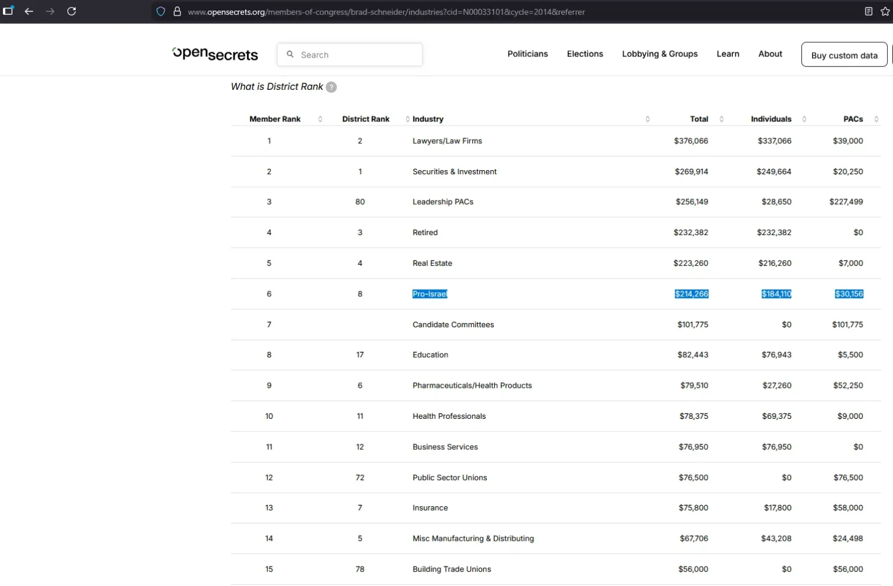Open the About menu
The image size is (893, 586).
pos(770,54)
